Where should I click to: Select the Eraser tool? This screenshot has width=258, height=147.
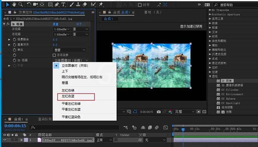[x=85, y=5]
